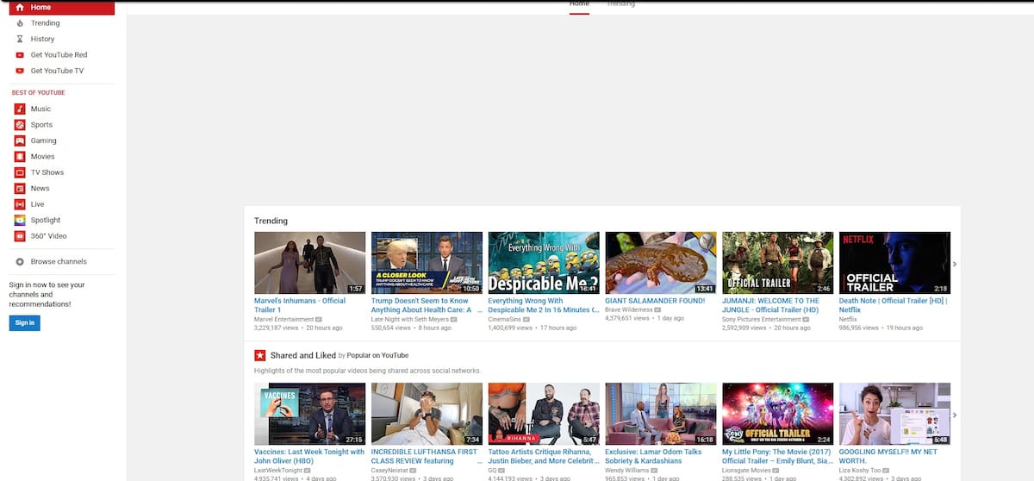Play the Seth Meyers Closer Look thumbnail
This screenshot has height=481, width=1034.
(x=427, y=263)
